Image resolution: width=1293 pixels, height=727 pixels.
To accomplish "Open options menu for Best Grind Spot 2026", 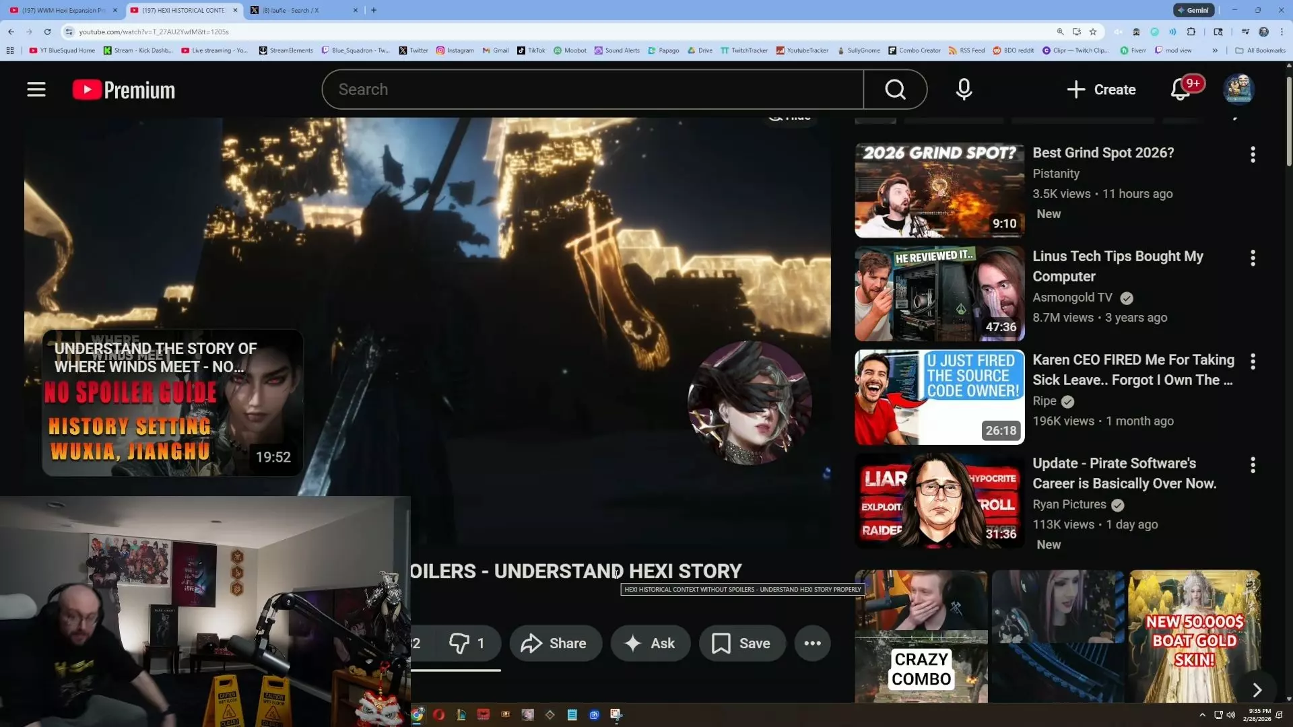I will tap(1253, 155).
